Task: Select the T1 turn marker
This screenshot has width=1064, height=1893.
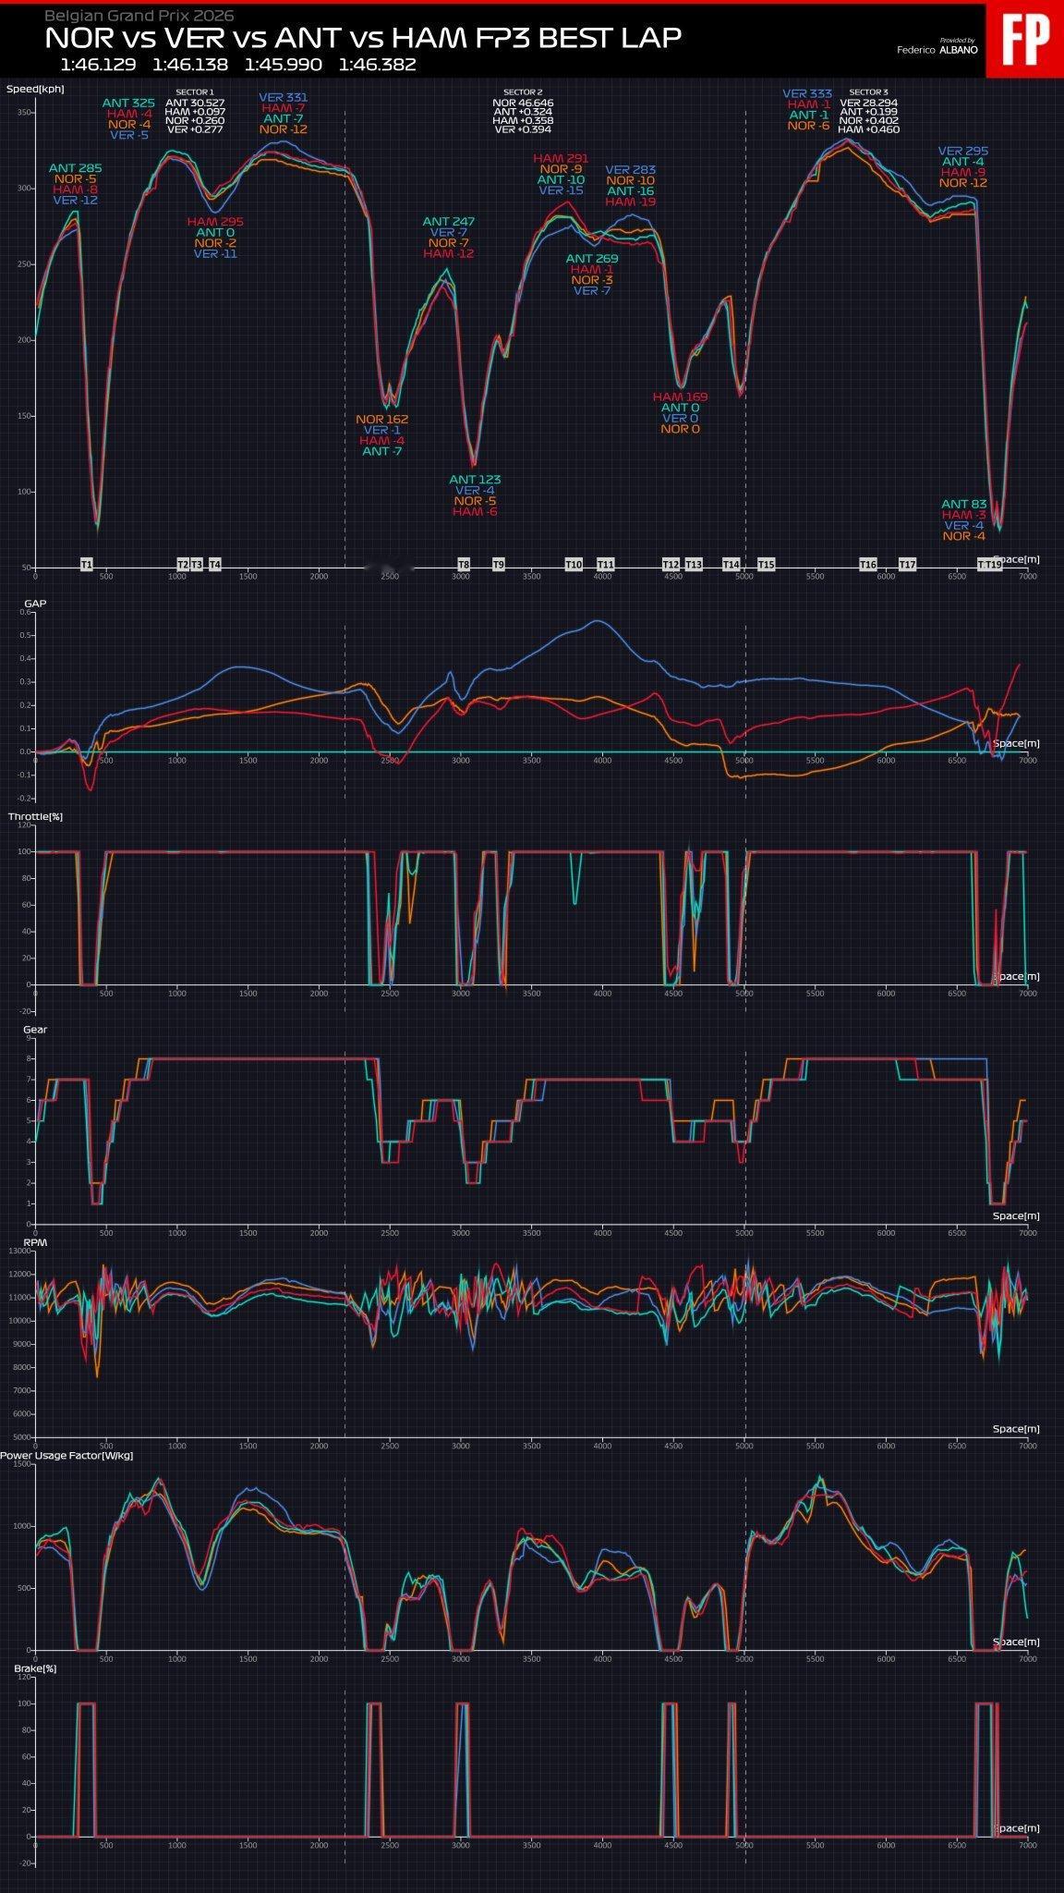Action: click(x=87, y=564)
